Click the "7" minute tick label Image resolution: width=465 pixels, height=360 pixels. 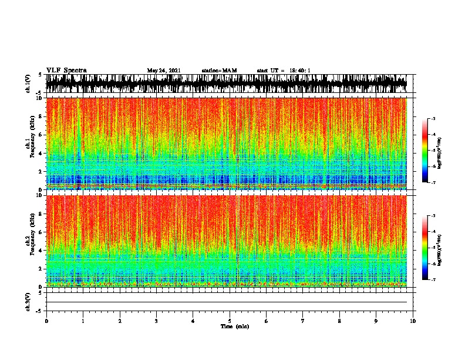pyautogui.click(x=303, y=321)
